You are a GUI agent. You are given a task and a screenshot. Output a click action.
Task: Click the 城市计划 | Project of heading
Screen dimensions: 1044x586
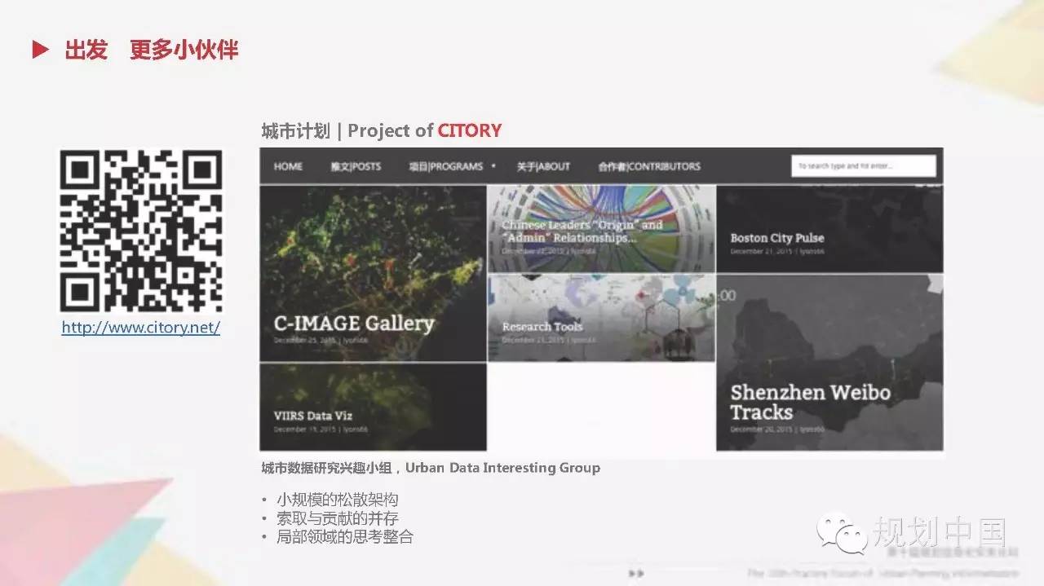coord(347,130)
